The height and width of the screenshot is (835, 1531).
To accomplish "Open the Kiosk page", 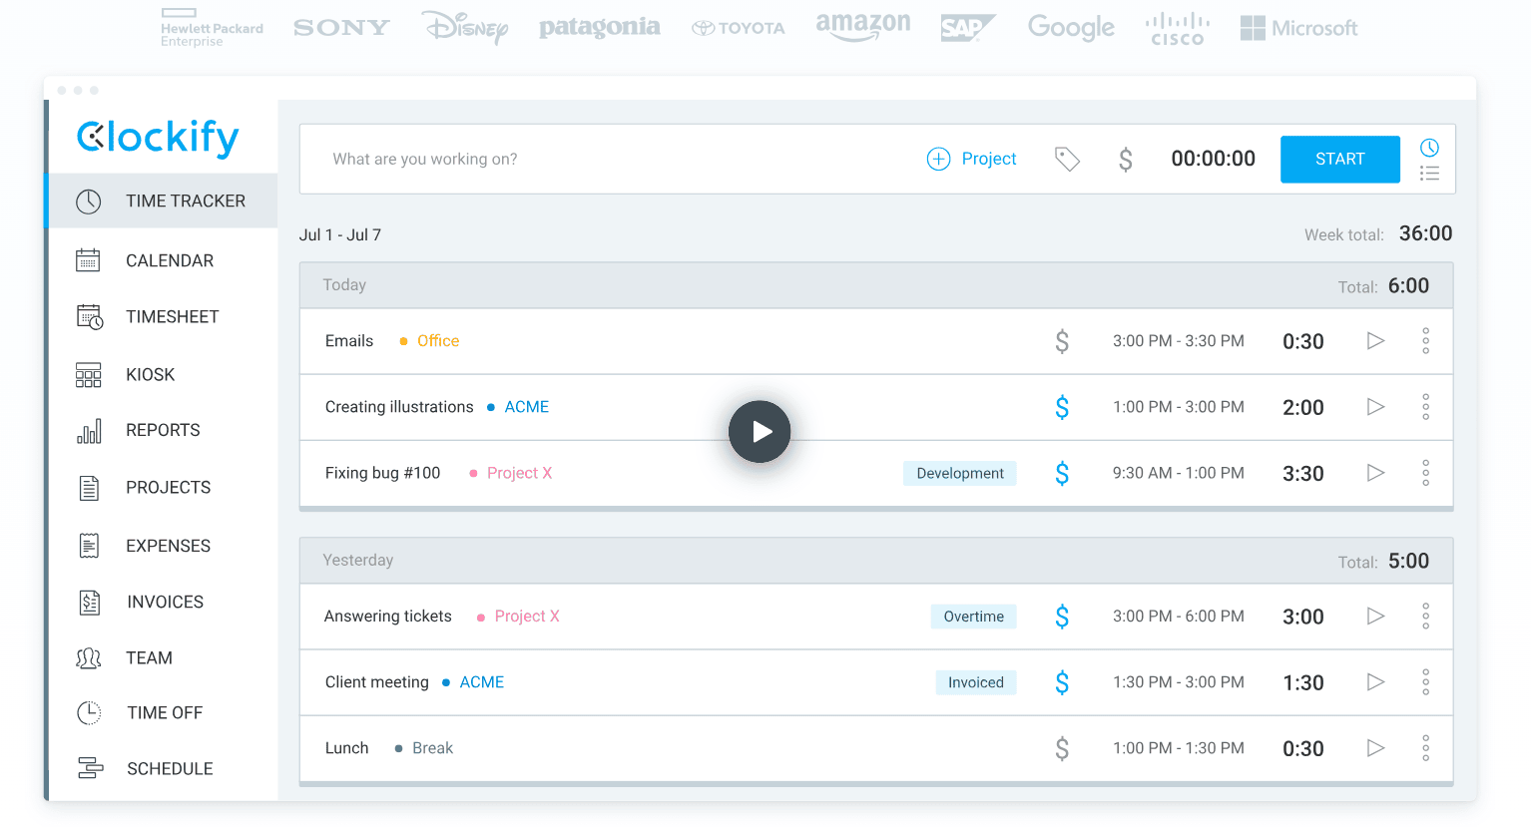I will pyautogui.click(x=163, y=374).
